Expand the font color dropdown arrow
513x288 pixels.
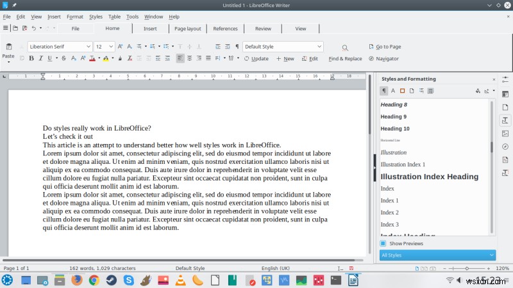click(99, 58)
